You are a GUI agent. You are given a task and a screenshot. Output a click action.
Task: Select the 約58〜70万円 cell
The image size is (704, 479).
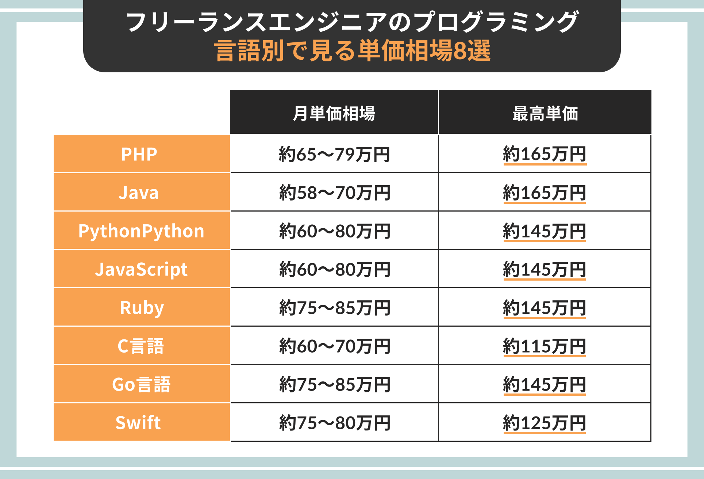point(334,192)
